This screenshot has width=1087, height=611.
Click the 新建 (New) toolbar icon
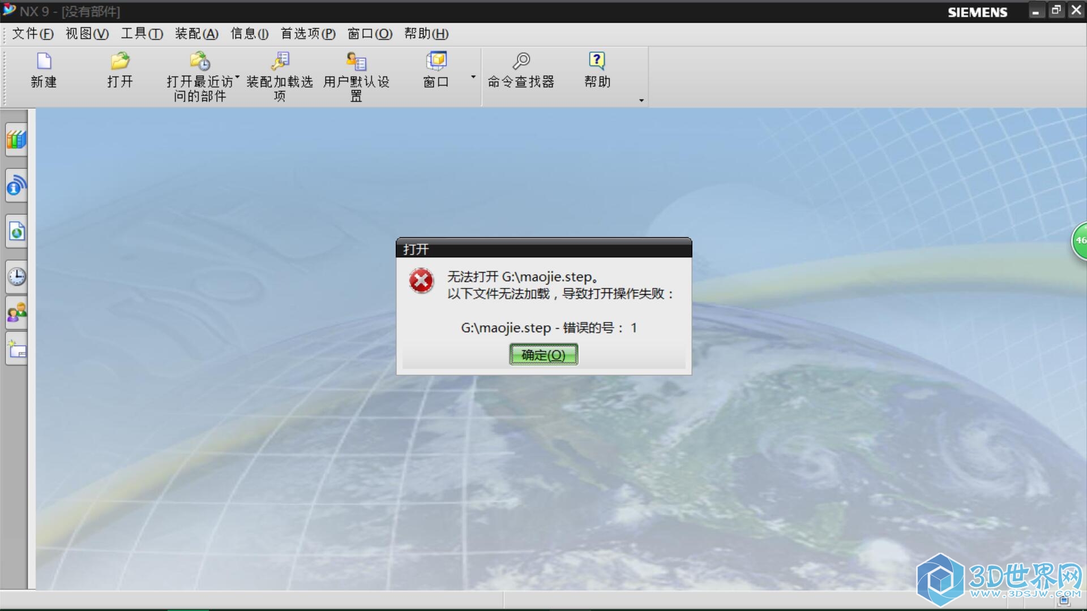44,61
